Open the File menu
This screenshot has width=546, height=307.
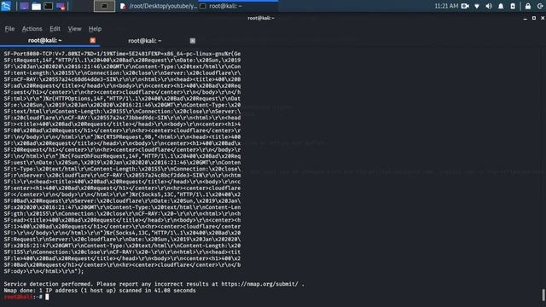(x=9, y=29)
